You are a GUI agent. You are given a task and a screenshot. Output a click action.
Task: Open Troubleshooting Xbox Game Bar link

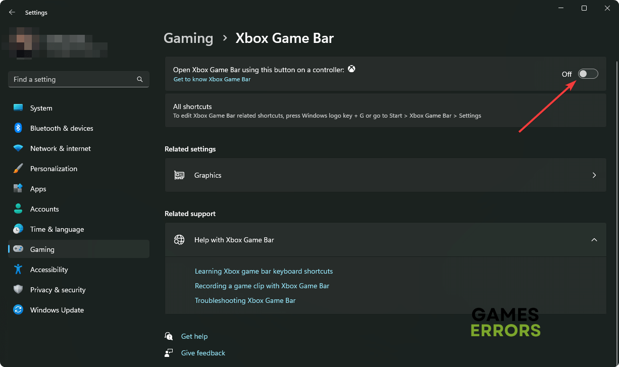click(245, 300)
